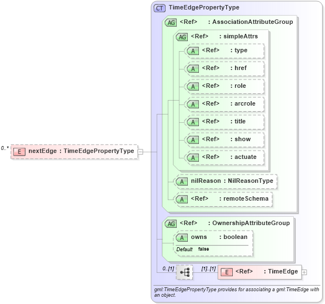The image size is (325, 304).
Task: Click the E icon of nextEdge element
Action: 19,152
